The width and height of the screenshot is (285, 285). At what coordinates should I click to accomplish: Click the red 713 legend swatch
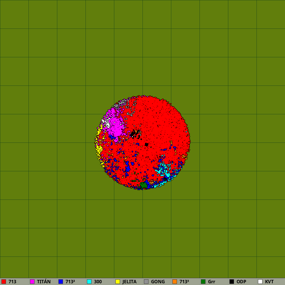tap(4, 282)
